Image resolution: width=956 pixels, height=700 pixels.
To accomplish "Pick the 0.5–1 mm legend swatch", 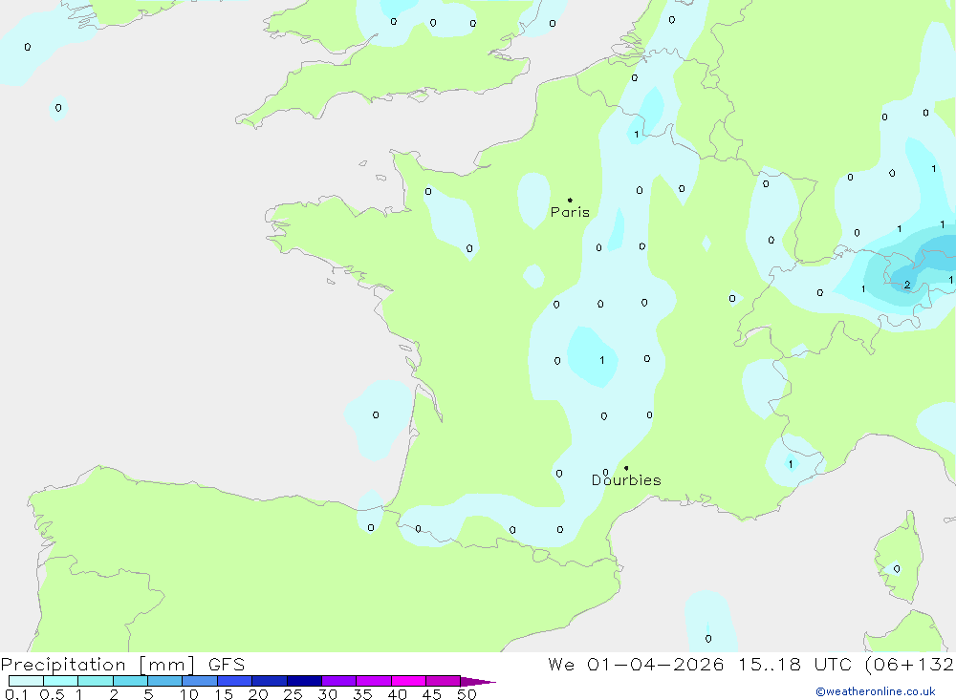I will (61, 681).
